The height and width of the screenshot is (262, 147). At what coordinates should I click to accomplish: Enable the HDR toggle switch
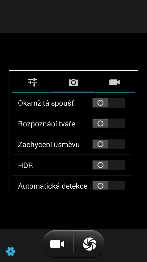[108, 165]
